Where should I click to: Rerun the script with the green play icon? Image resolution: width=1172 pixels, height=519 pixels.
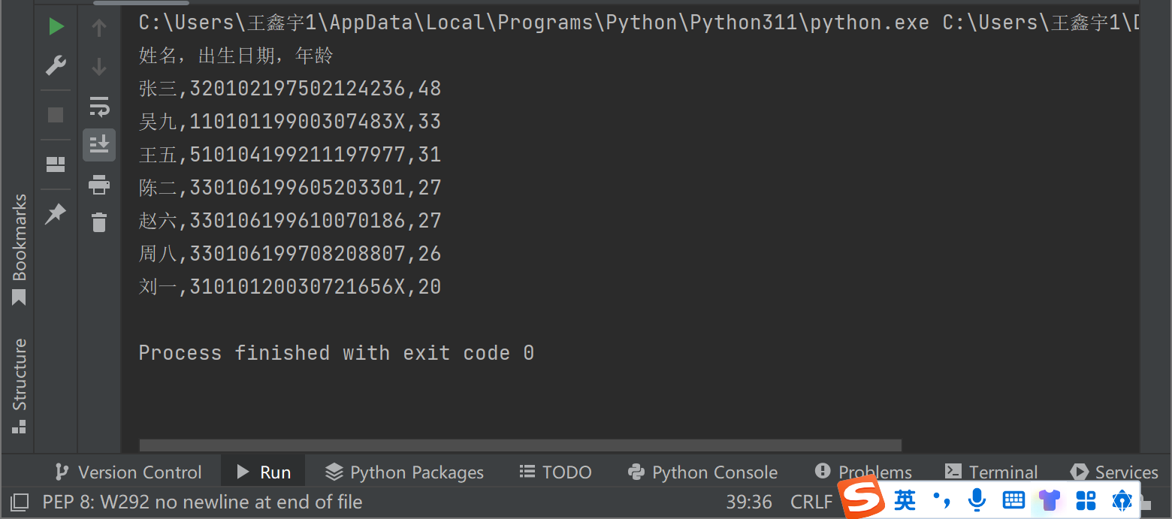pyautogui.click(x=56, y=27)
